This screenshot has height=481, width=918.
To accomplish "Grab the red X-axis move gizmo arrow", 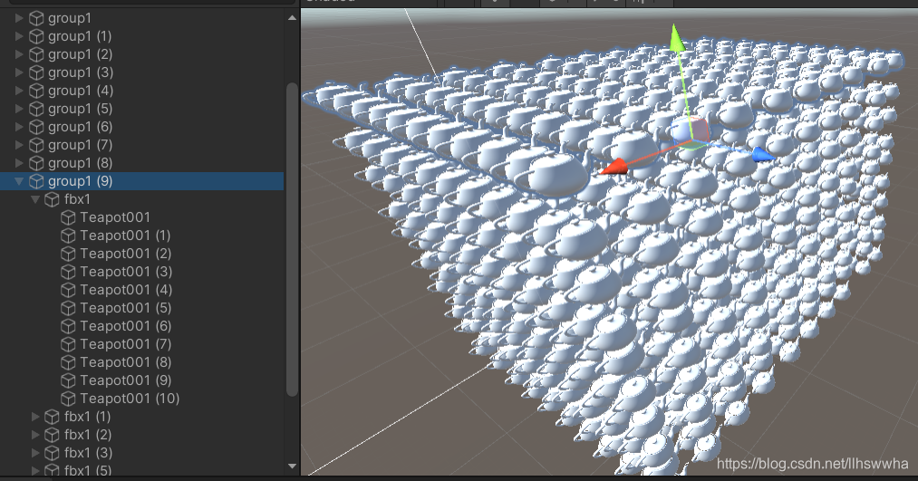I will click(x=614, y=168).
